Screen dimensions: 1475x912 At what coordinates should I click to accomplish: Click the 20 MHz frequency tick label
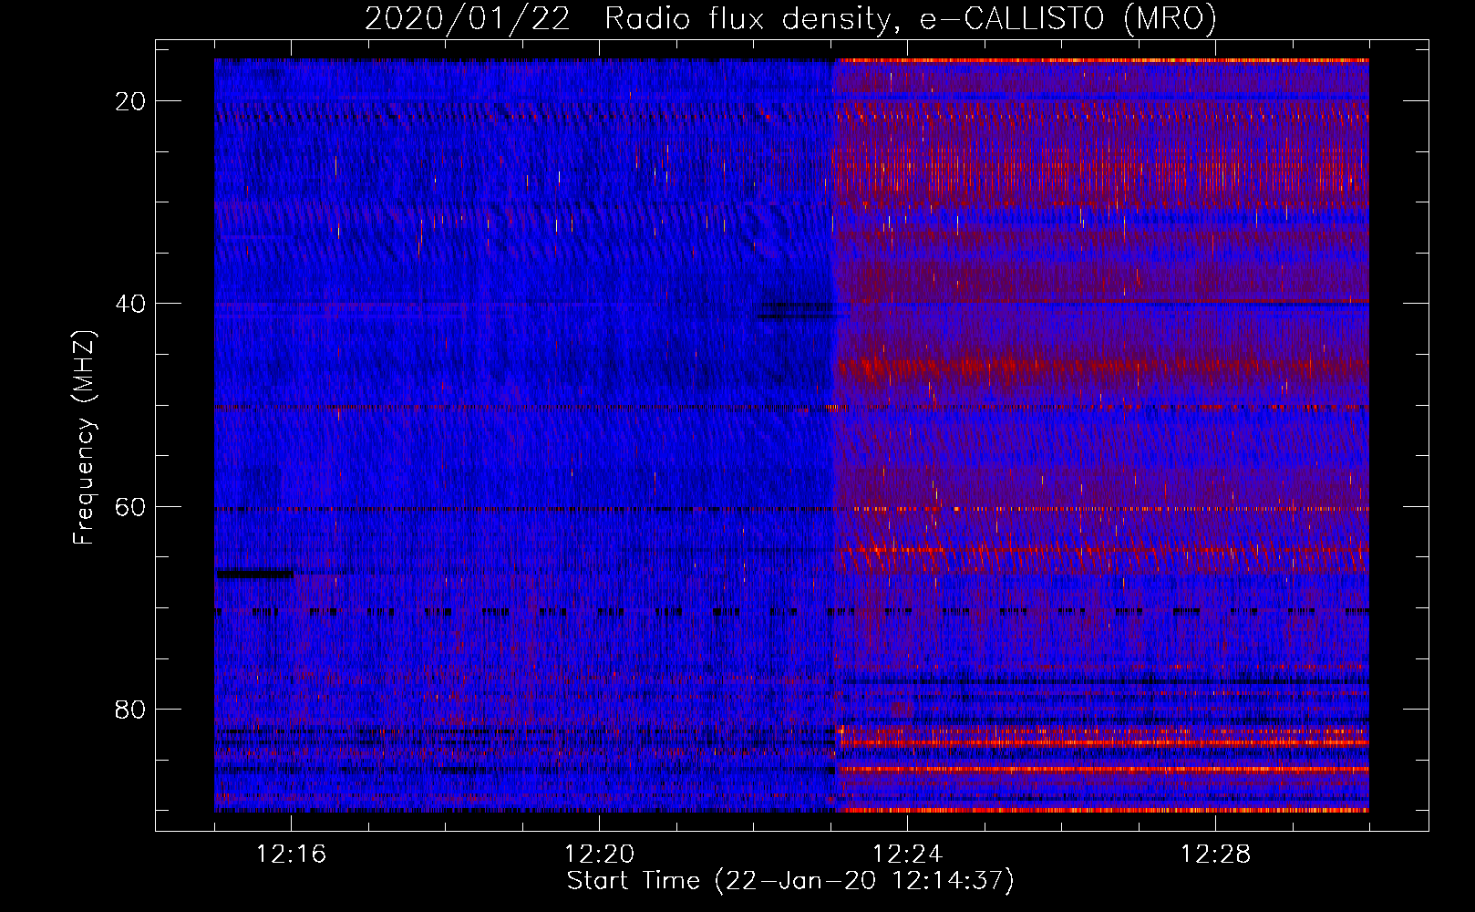131,101
